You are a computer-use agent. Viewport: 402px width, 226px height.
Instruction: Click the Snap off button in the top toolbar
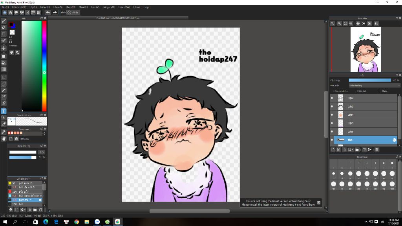pos(73,12)
